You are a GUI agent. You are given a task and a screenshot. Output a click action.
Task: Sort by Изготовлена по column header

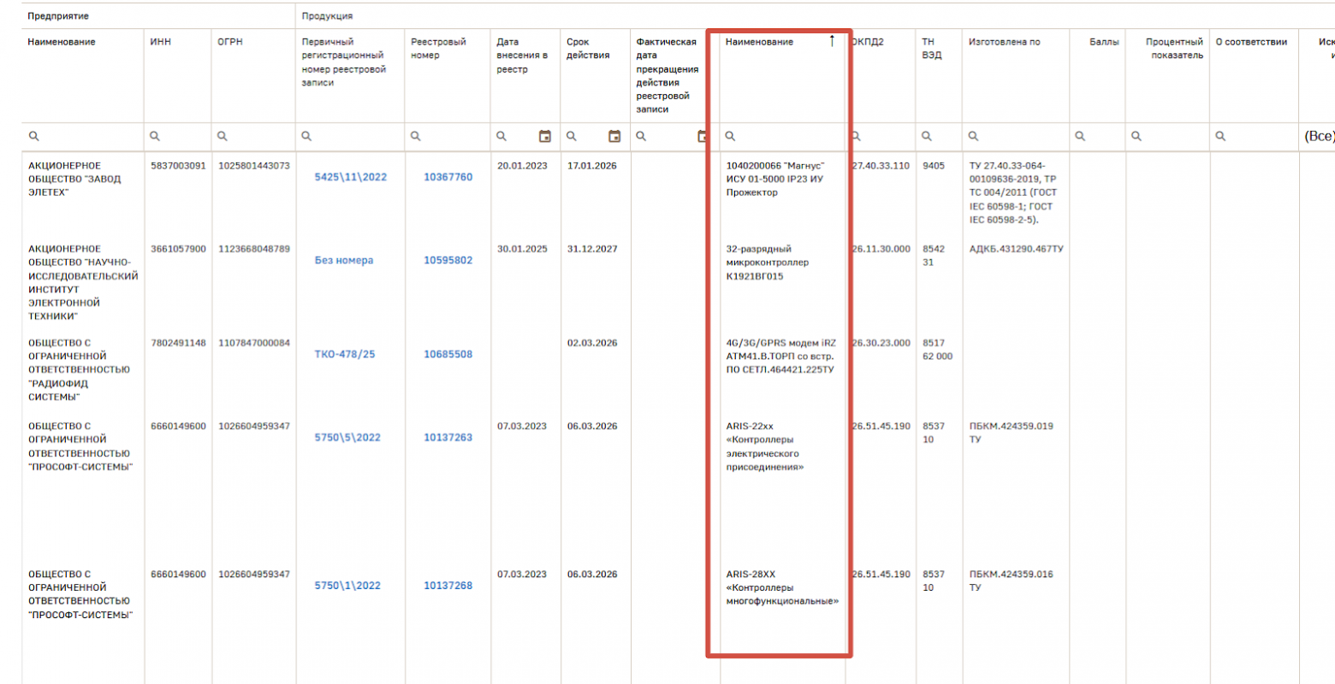(x=1005, y=42)
